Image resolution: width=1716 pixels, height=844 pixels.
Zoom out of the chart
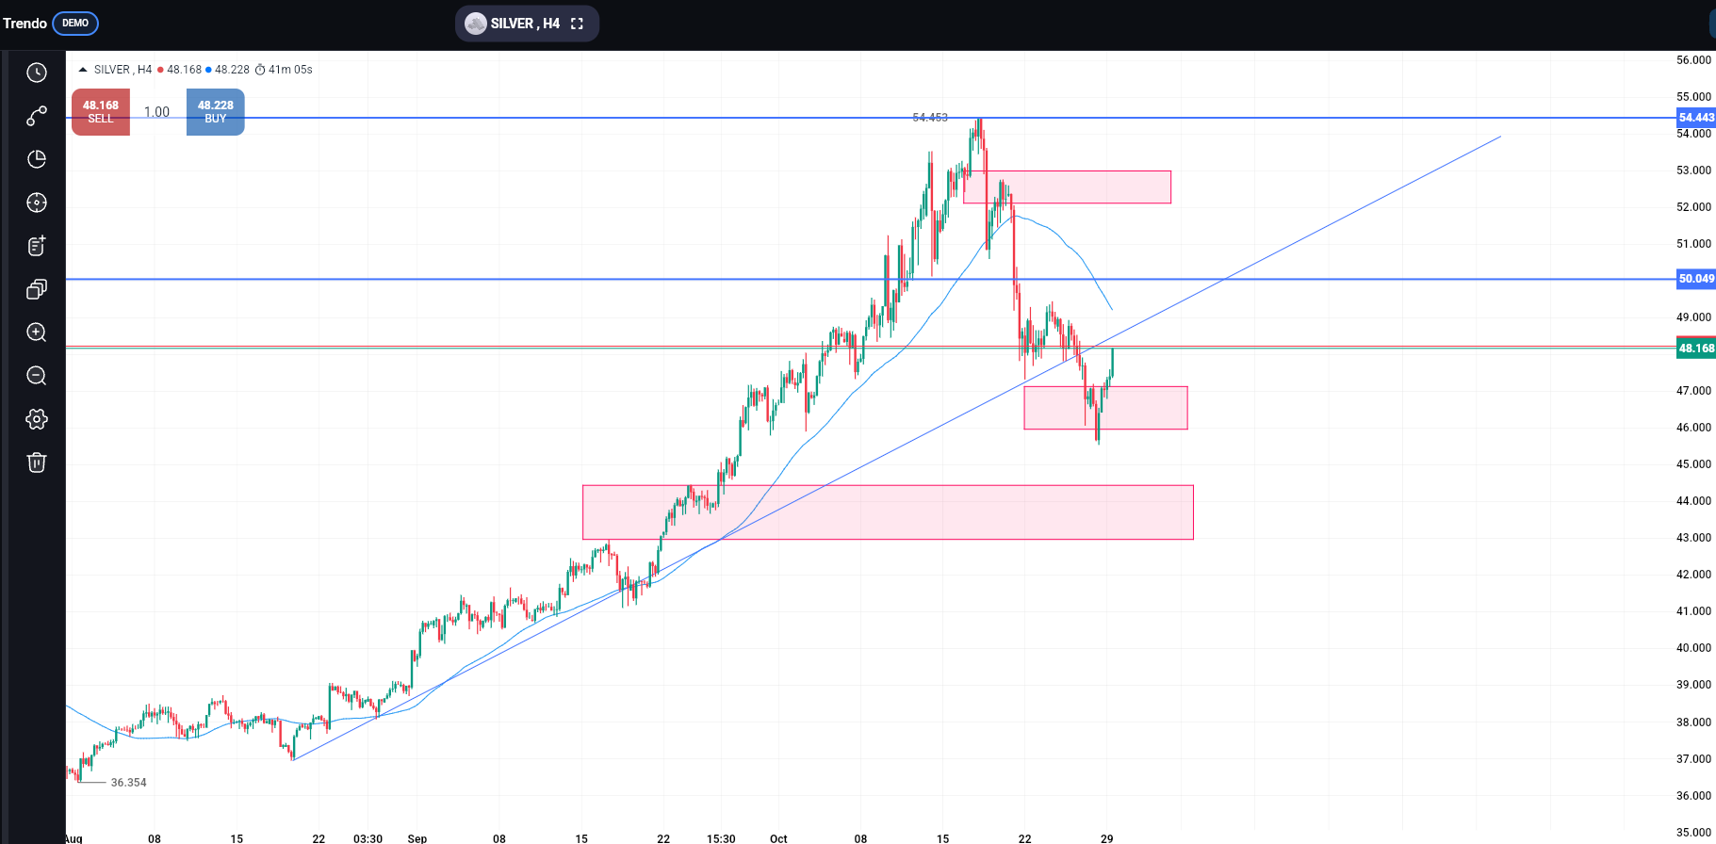[37, 376]
